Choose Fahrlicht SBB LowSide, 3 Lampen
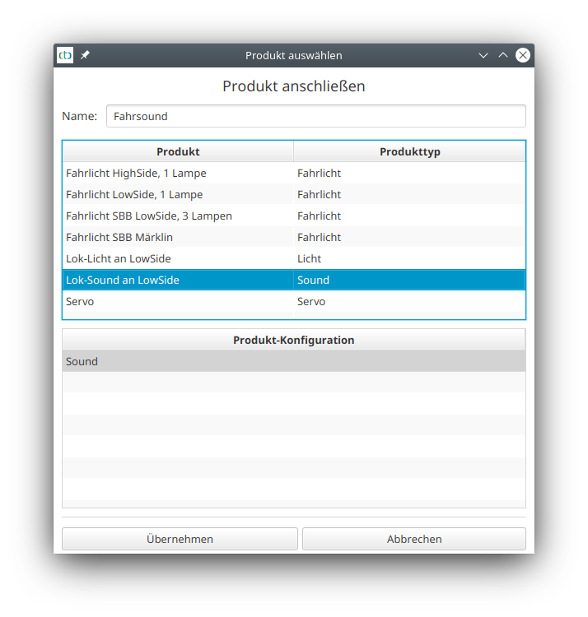Image resolution: width=588 pixels, height=617 pixels. pos(149,216)
